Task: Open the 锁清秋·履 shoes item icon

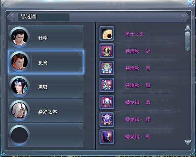Action: (107, 85)
